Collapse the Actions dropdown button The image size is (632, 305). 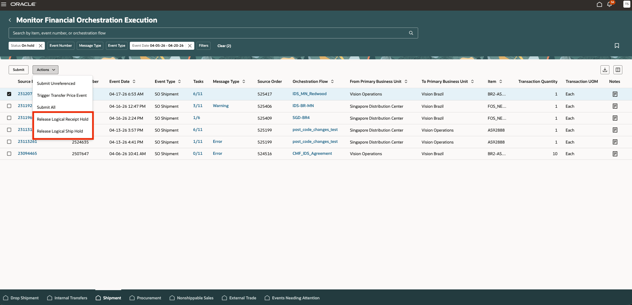[x=45, y=70]
